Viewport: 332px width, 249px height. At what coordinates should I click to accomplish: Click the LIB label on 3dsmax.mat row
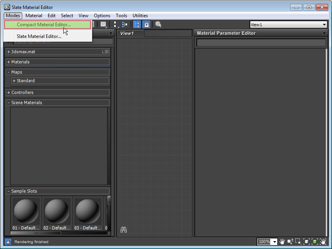[x=105, y=52]
